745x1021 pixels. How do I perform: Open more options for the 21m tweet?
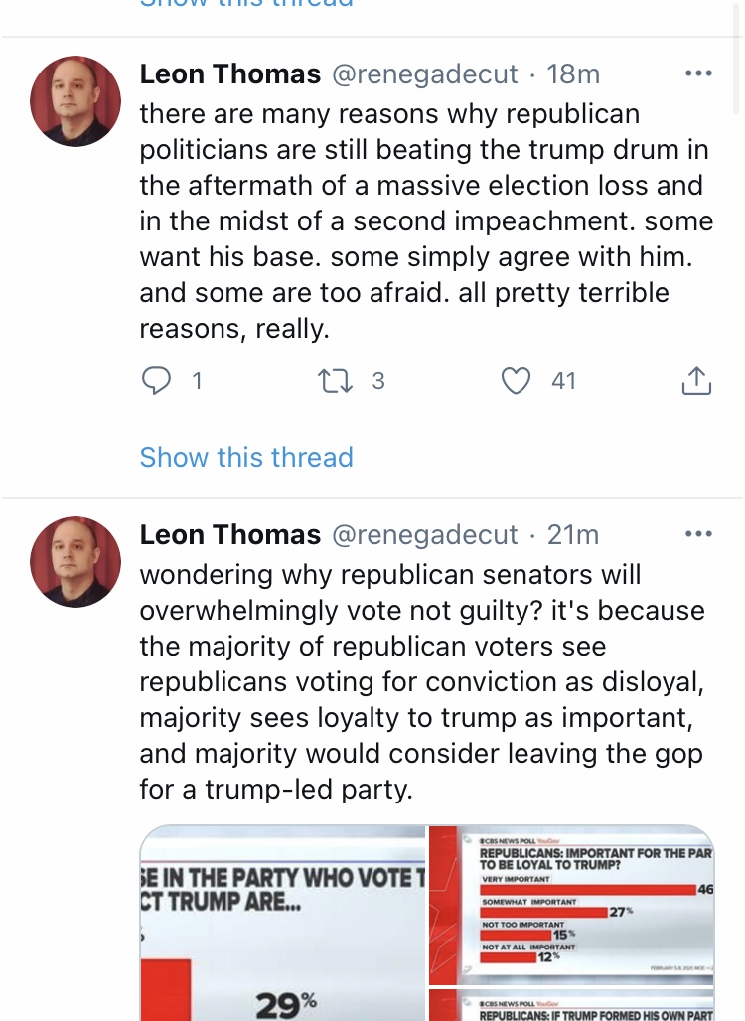click(x=698, y=534)
